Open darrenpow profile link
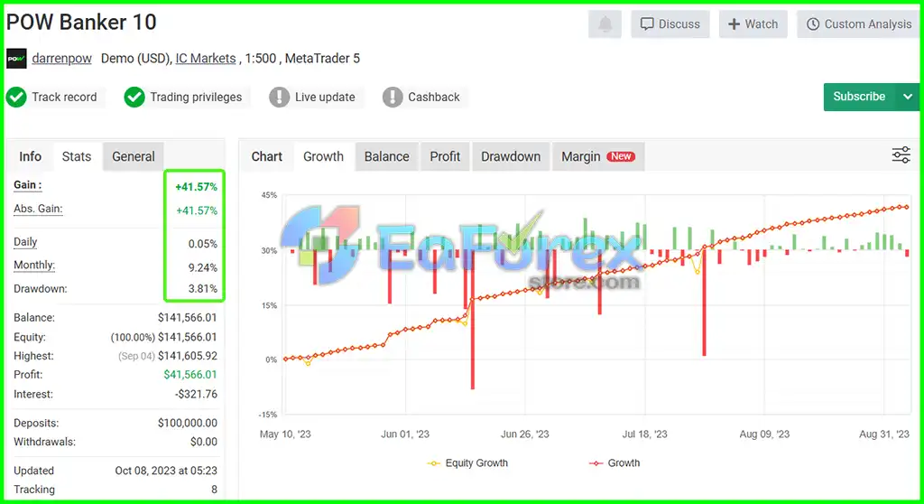This screenshot has height=504, width=924. click(x=62, y=59)
